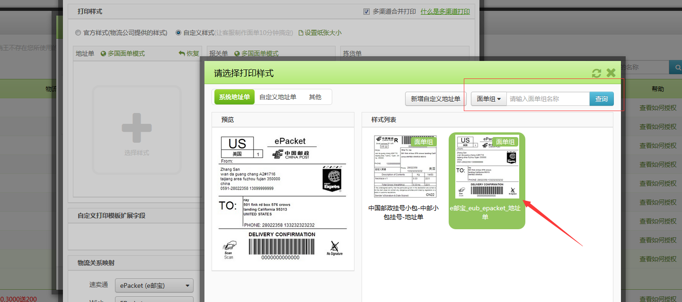Select the 官方样式 radio button
682x302 pixels.
click(x=78, y=33)
